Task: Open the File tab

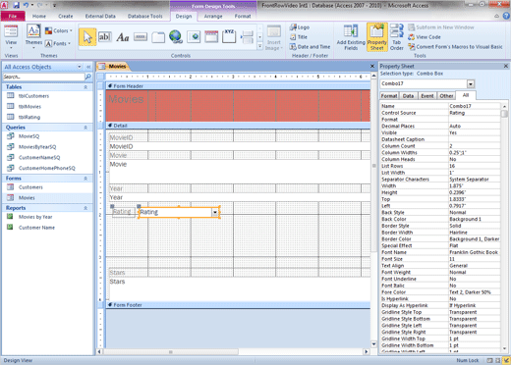Action: coord(13,16)
